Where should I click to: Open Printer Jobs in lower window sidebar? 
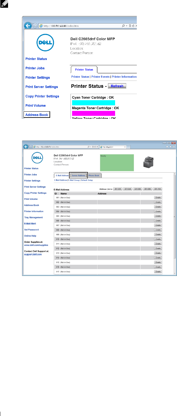[30, 174]
